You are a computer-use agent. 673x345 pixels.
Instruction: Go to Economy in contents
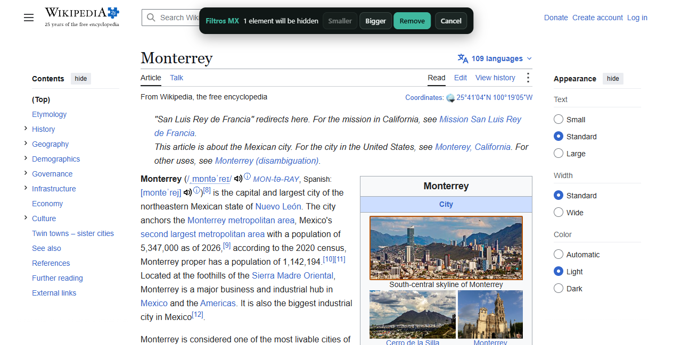pyautogui.click(x=47, y=204)
